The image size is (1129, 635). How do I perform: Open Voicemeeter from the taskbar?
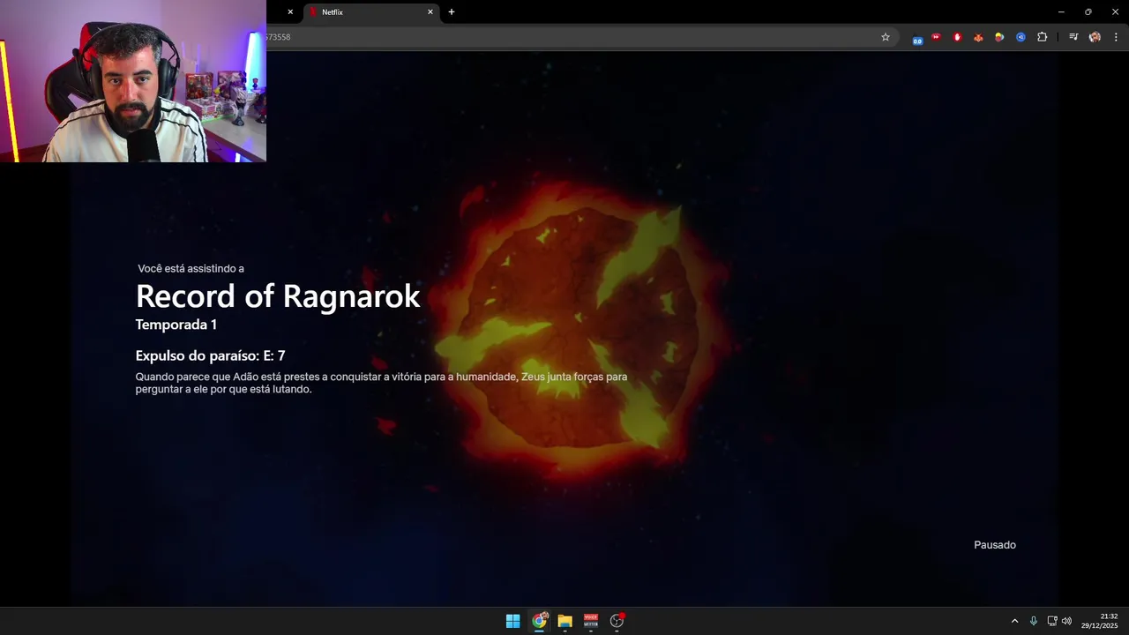[591, 621]
